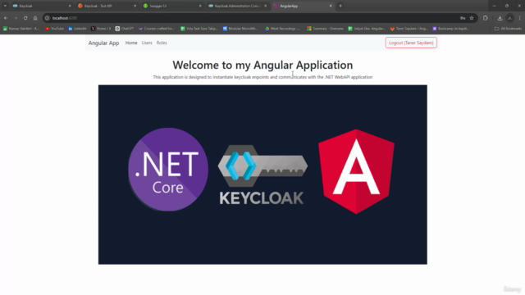Open the Courses crafted for bookmark
525x295 pixels.
pos(157,29)
